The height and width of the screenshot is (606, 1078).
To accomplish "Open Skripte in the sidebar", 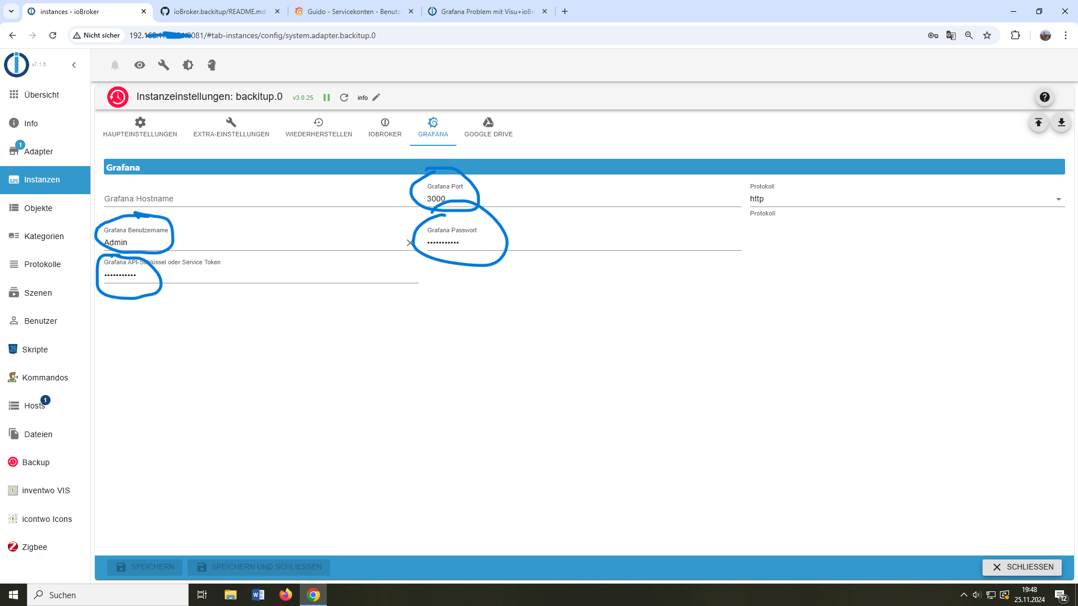I will [35, 350].
